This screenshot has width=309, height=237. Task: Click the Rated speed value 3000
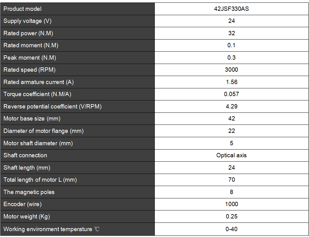click(231, 70)
